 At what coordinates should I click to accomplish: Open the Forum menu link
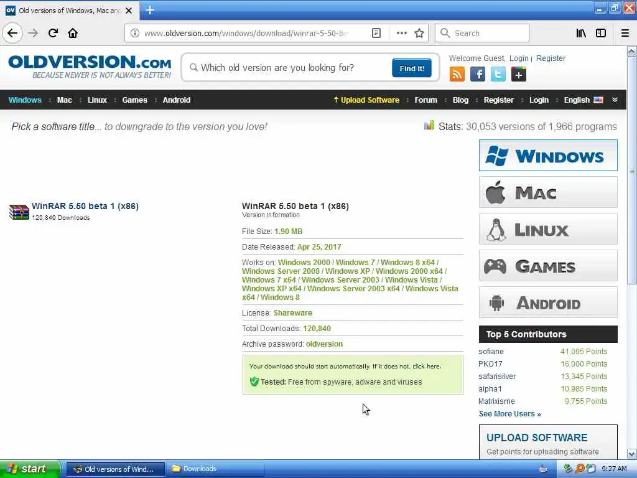pos(425,100)
